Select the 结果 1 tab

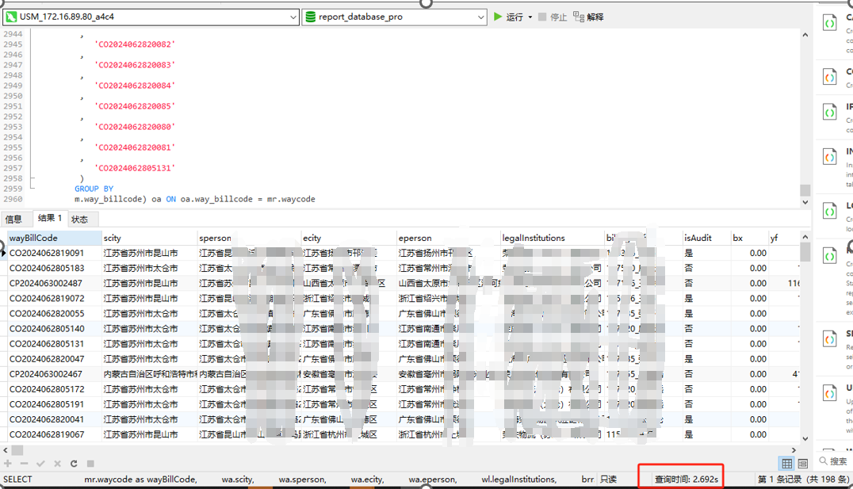click(49, 219)
